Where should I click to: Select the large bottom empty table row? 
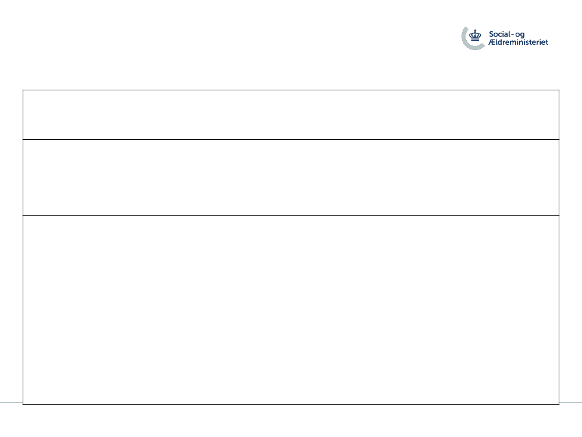point(291,310)
